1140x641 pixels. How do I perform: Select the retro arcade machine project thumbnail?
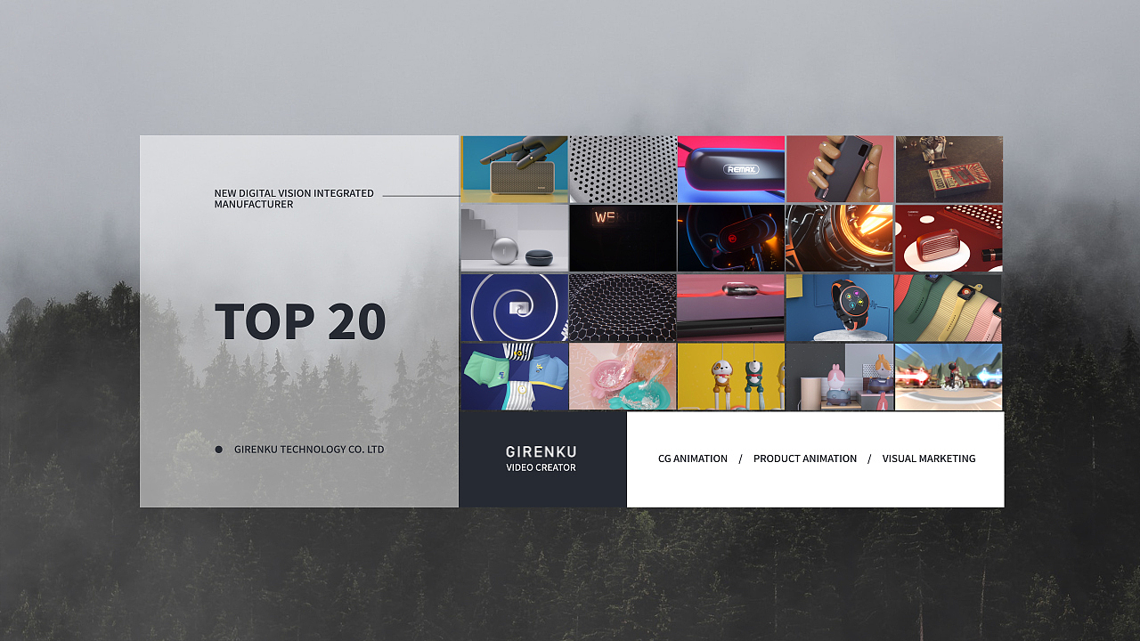949,169
